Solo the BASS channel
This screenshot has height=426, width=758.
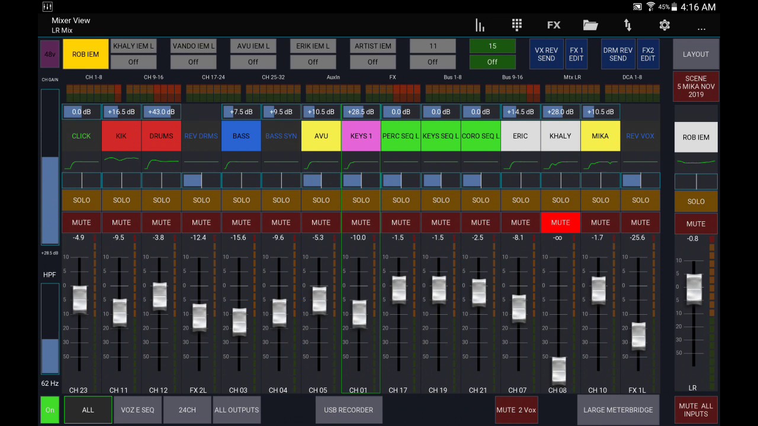click(x=241, y=200)
